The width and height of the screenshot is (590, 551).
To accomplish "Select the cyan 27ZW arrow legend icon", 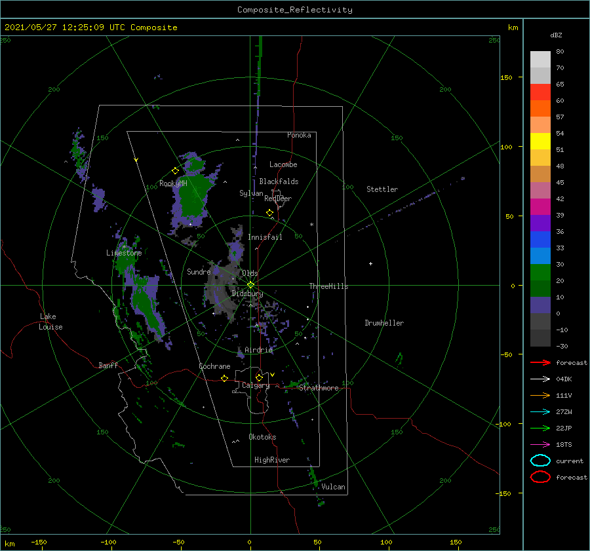I will tap(540, 412).
